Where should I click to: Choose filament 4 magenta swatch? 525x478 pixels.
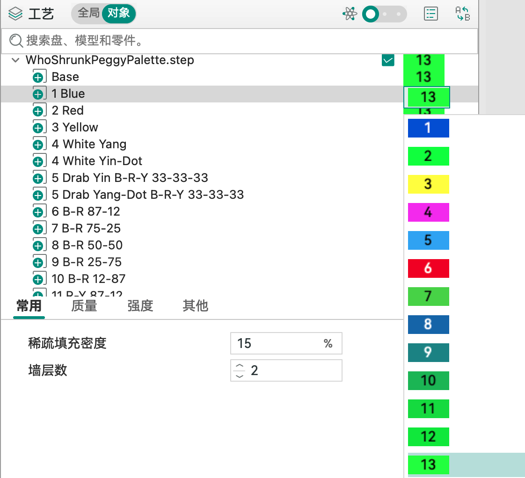(428, 212)
